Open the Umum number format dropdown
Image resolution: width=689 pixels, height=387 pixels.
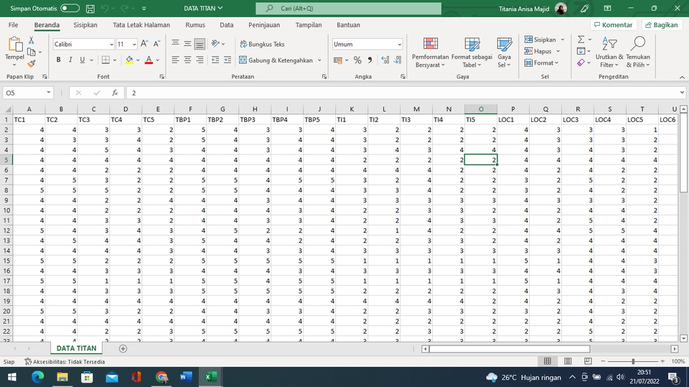pyautogui.click(x=400, y=45)
